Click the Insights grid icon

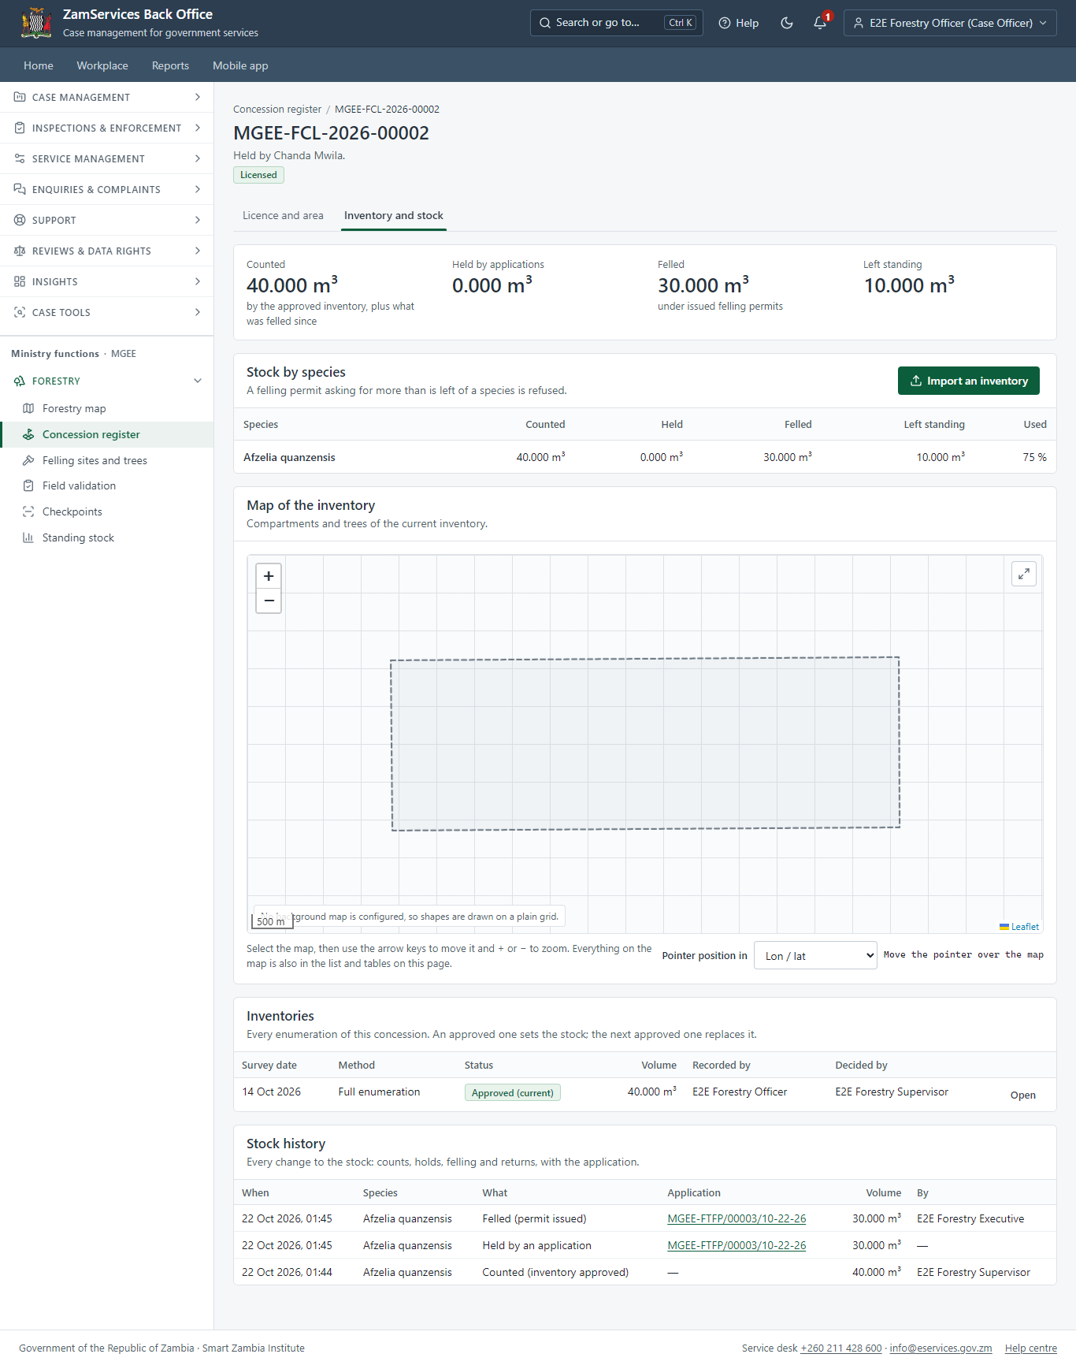[20, 281]
